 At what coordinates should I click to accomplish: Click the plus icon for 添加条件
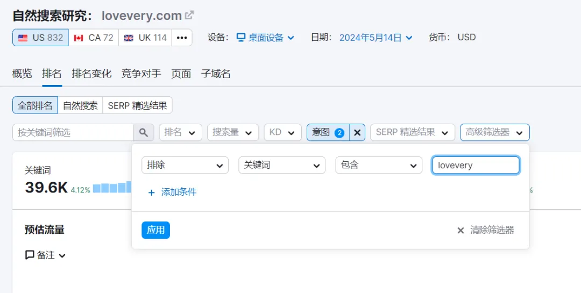coord(151,192)
